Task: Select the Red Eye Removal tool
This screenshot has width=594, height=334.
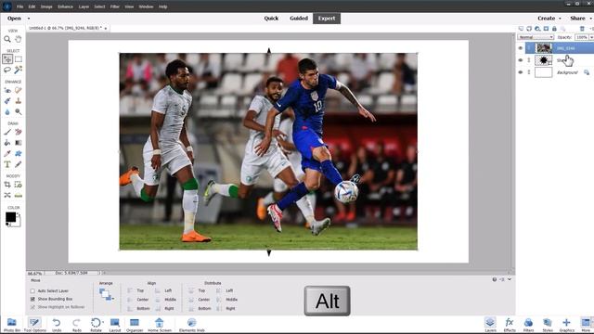Action: (7, 91)
